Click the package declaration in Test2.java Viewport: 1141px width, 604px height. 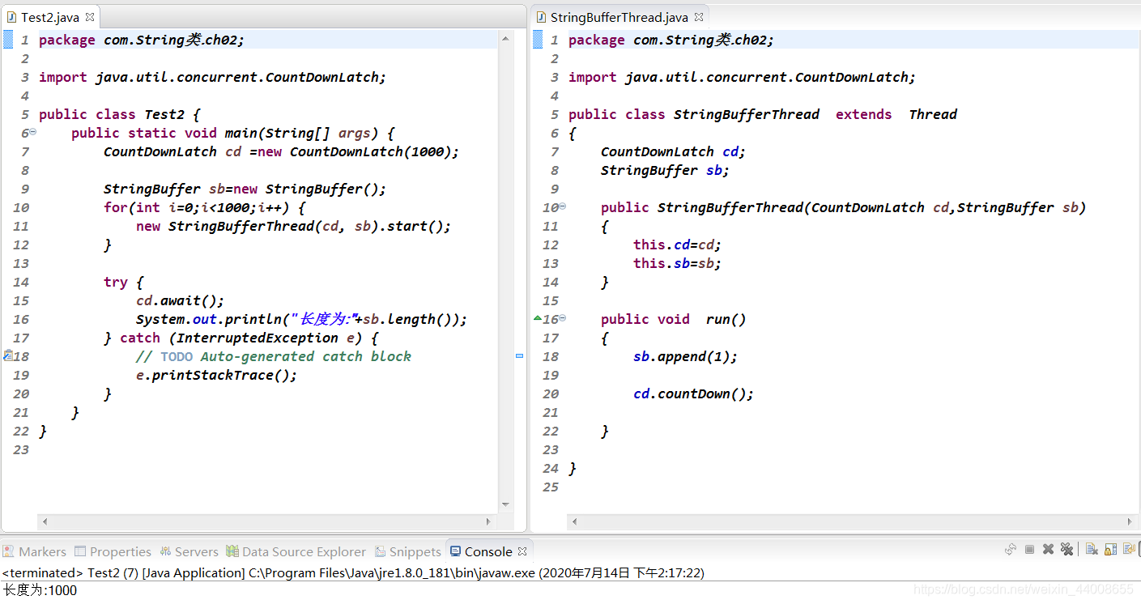(142, 40)
